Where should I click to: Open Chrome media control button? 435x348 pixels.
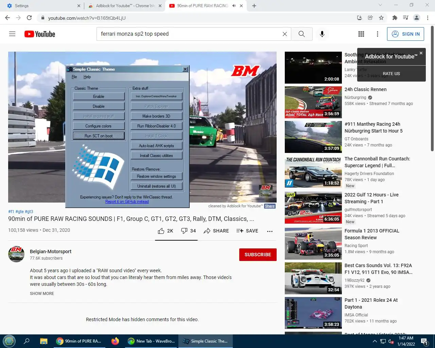(x=405, y=18)
